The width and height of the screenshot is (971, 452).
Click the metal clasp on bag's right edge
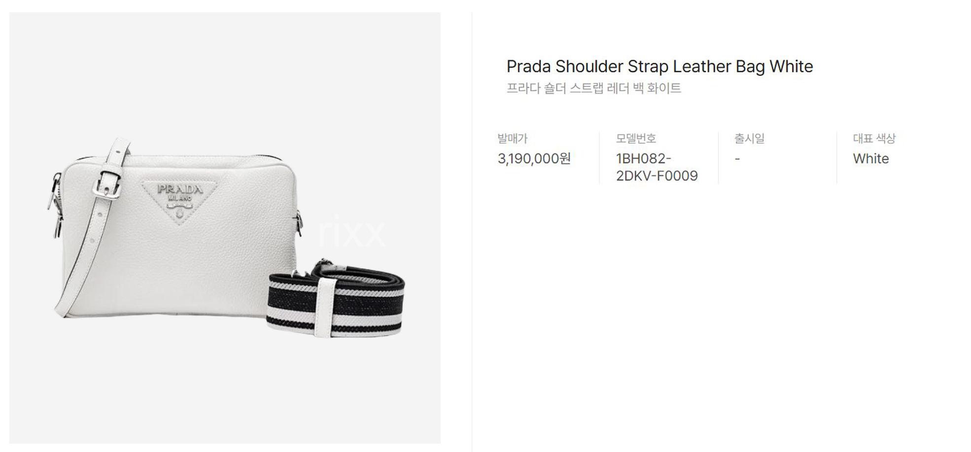click(x=299, y=223)
